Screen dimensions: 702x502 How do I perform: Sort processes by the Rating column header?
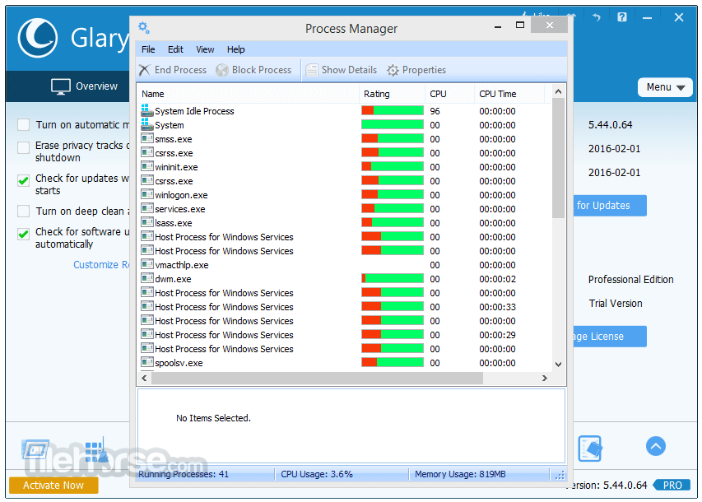click(x=393, y=94)
